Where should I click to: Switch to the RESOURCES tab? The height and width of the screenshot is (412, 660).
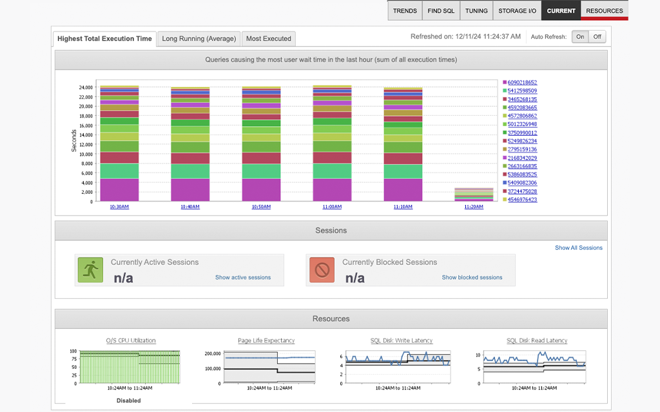click(x=605, y=10)
